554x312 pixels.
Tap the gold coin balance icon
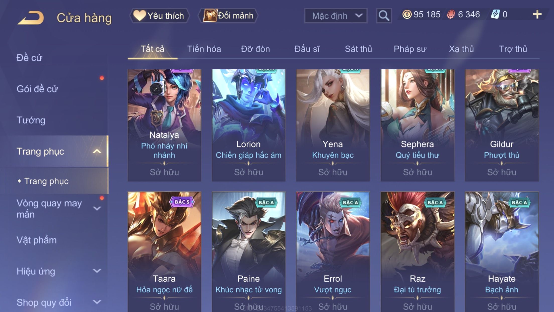[407, 15]
